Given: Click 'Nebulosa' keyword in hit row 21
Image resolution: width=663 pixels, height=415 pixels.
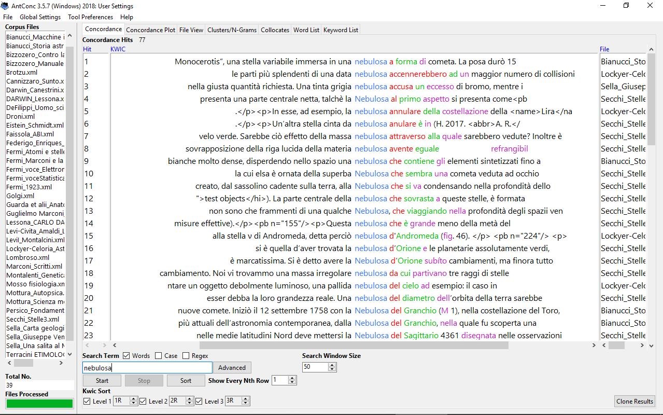Looking at the screenshot, I should (372, 311).
